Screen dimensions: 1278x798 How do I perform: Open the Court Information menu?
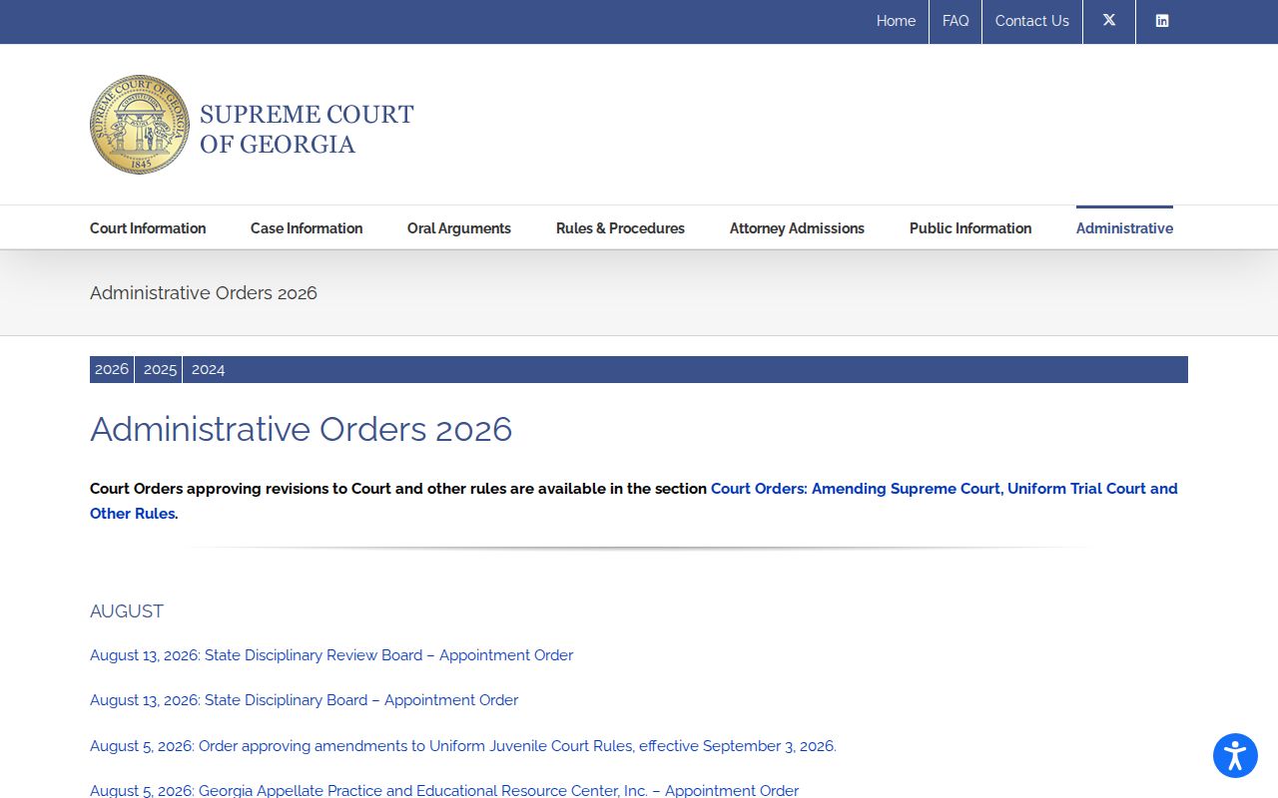148,228
